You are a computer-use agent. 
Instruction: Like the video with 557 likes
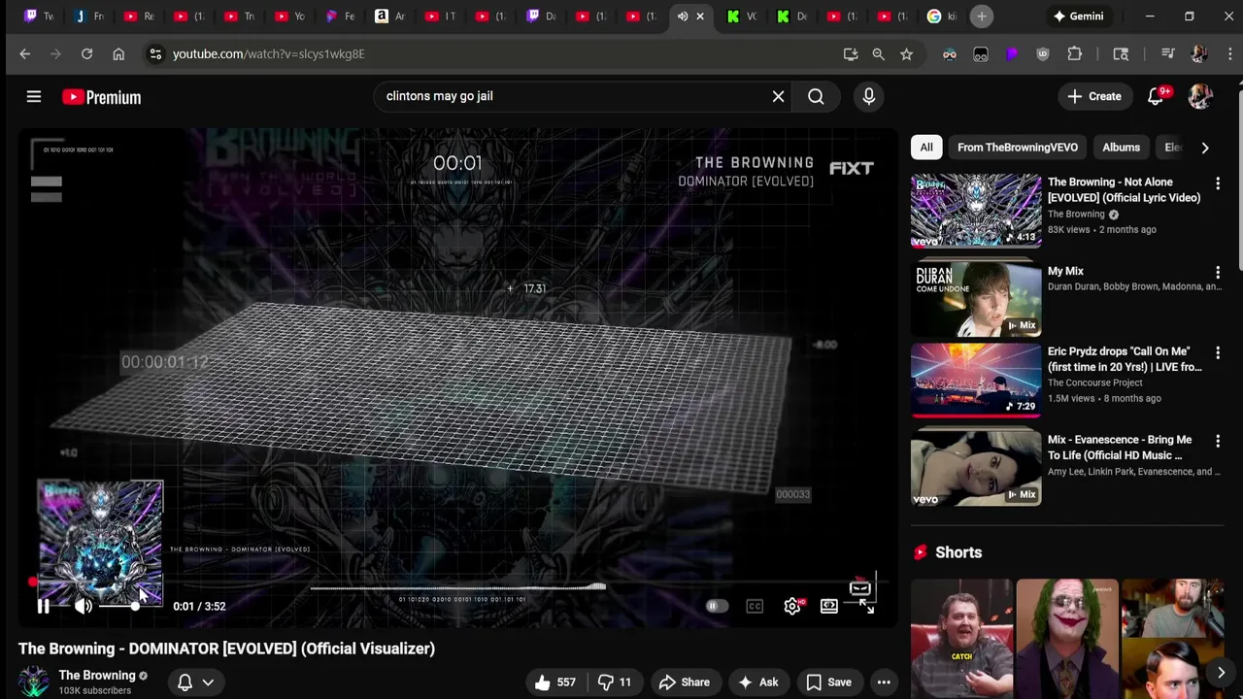554,682
